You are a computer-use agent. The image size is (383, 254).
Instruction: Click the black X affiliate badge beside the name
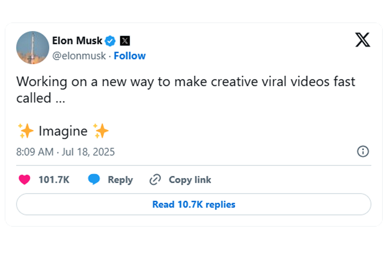point(125,41)
